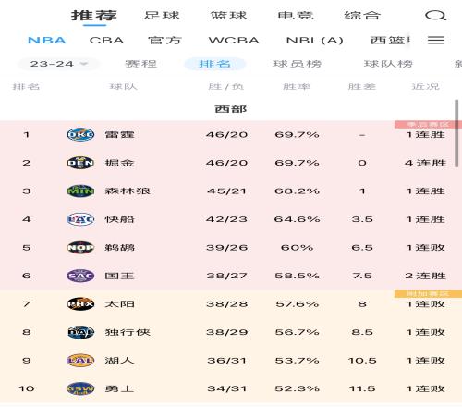Tap the PHX Suns team logo
This screenshot has height=407, width=462.
(80, 304)
